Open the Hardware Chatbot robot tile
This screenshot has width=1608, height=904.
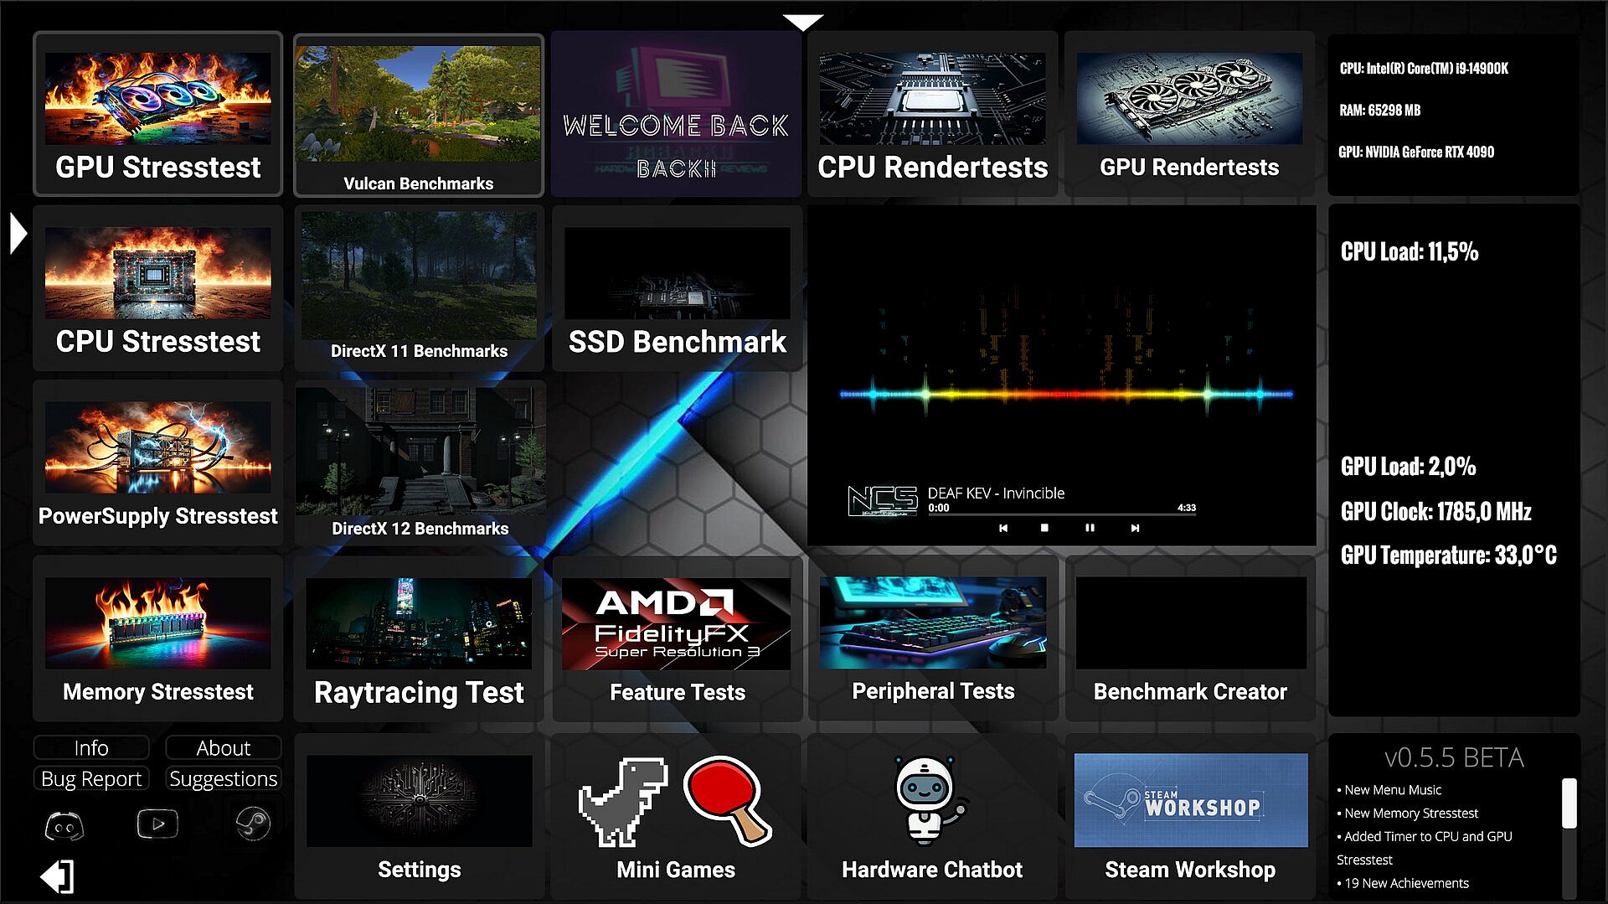coord(932,816)
